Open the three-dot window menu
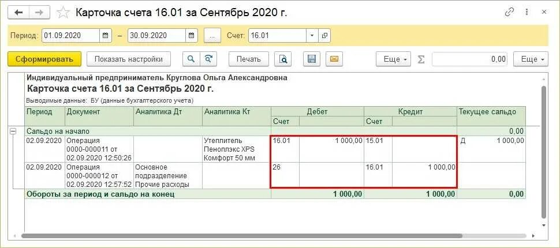This screenshot has height=248, width=560. [527, 12]
